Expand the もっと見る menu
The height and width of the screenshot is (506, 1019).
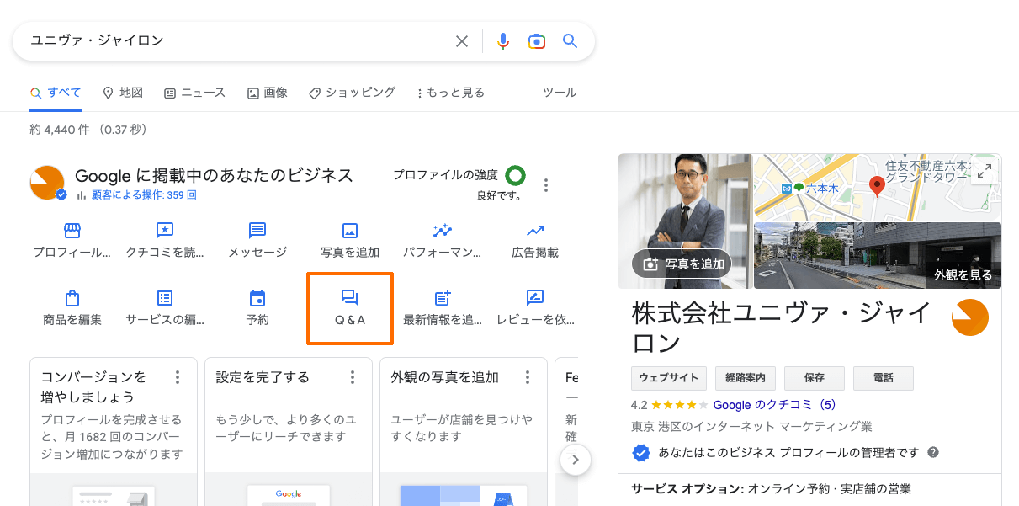point(450,93)
